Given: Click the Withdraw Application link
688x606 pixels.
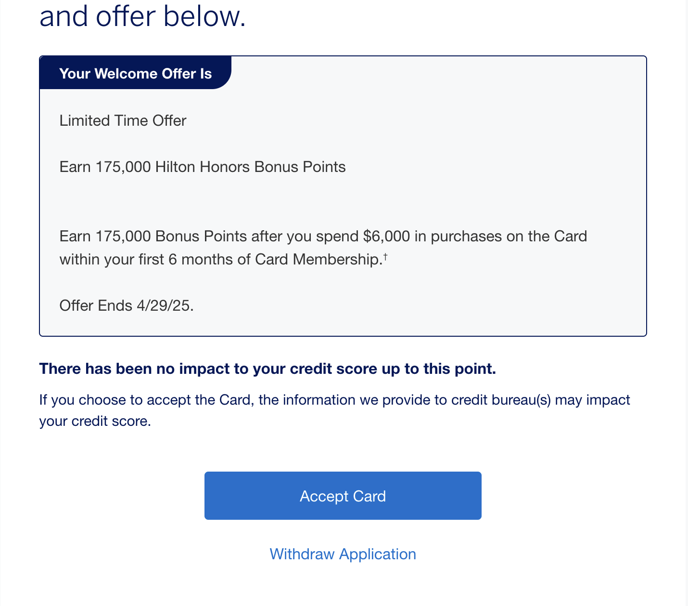Looking at the screenshot, I should [x=343, y=554].
